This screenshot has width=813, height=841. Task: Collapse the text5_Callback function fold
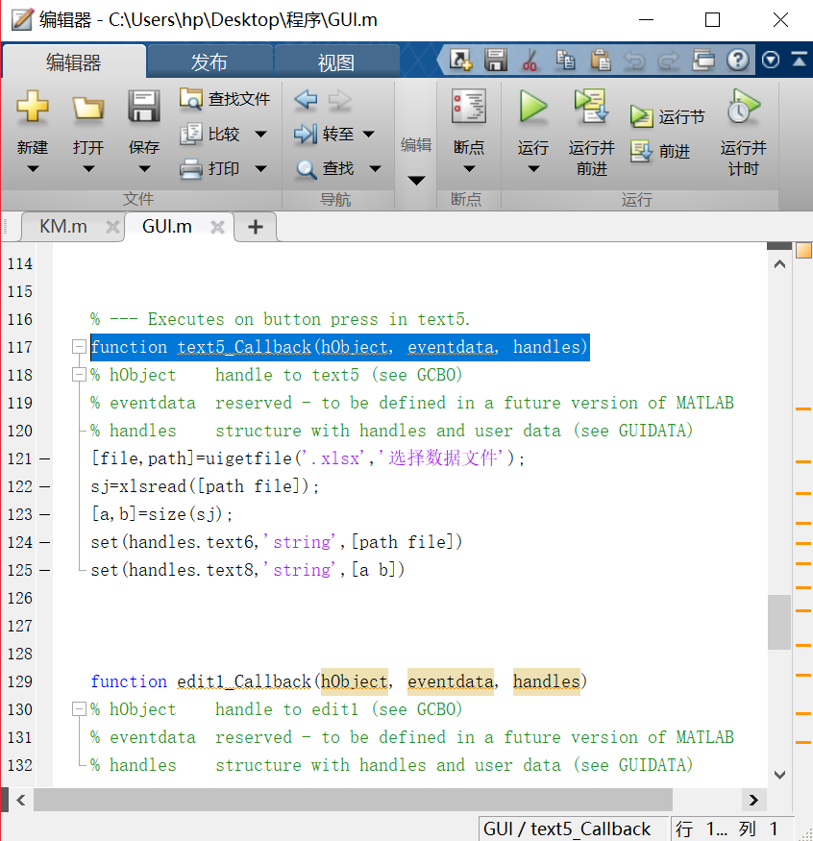(x=79, y=347)
